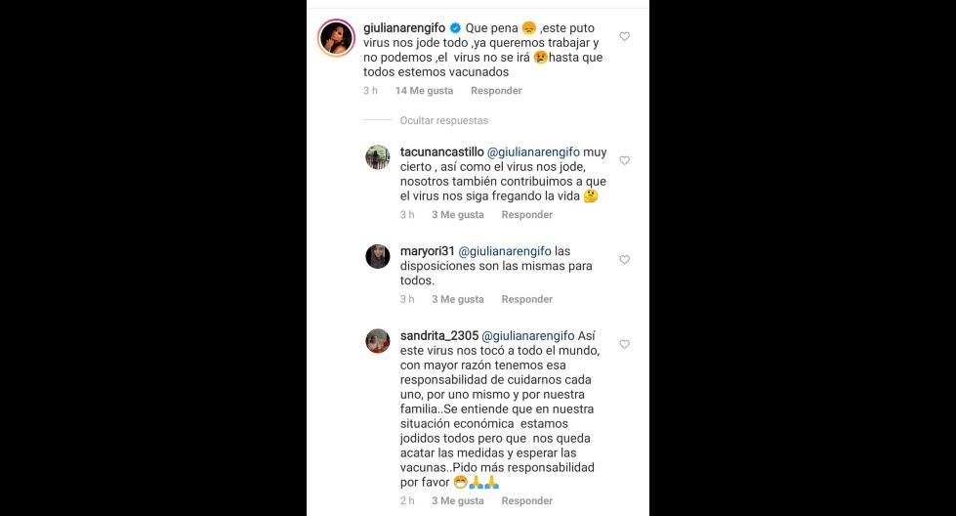Open sandrita_2305's avatar

coord(377,341)
